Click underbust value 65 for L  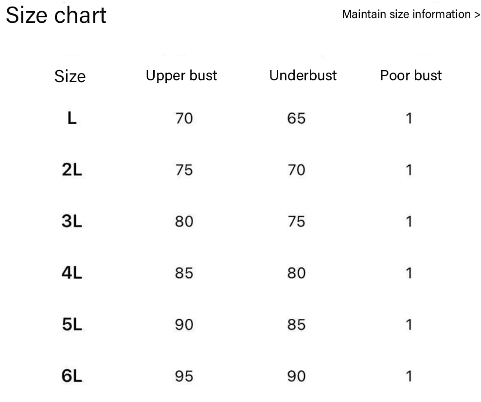click(296, 118)
